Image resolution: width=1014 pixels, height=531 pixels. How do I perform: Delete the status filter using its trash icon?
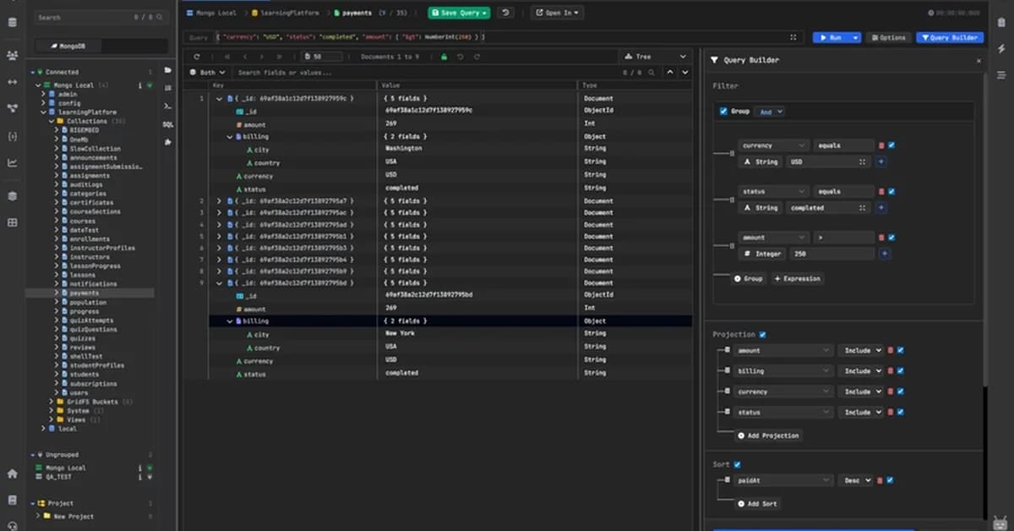point(880,192)
